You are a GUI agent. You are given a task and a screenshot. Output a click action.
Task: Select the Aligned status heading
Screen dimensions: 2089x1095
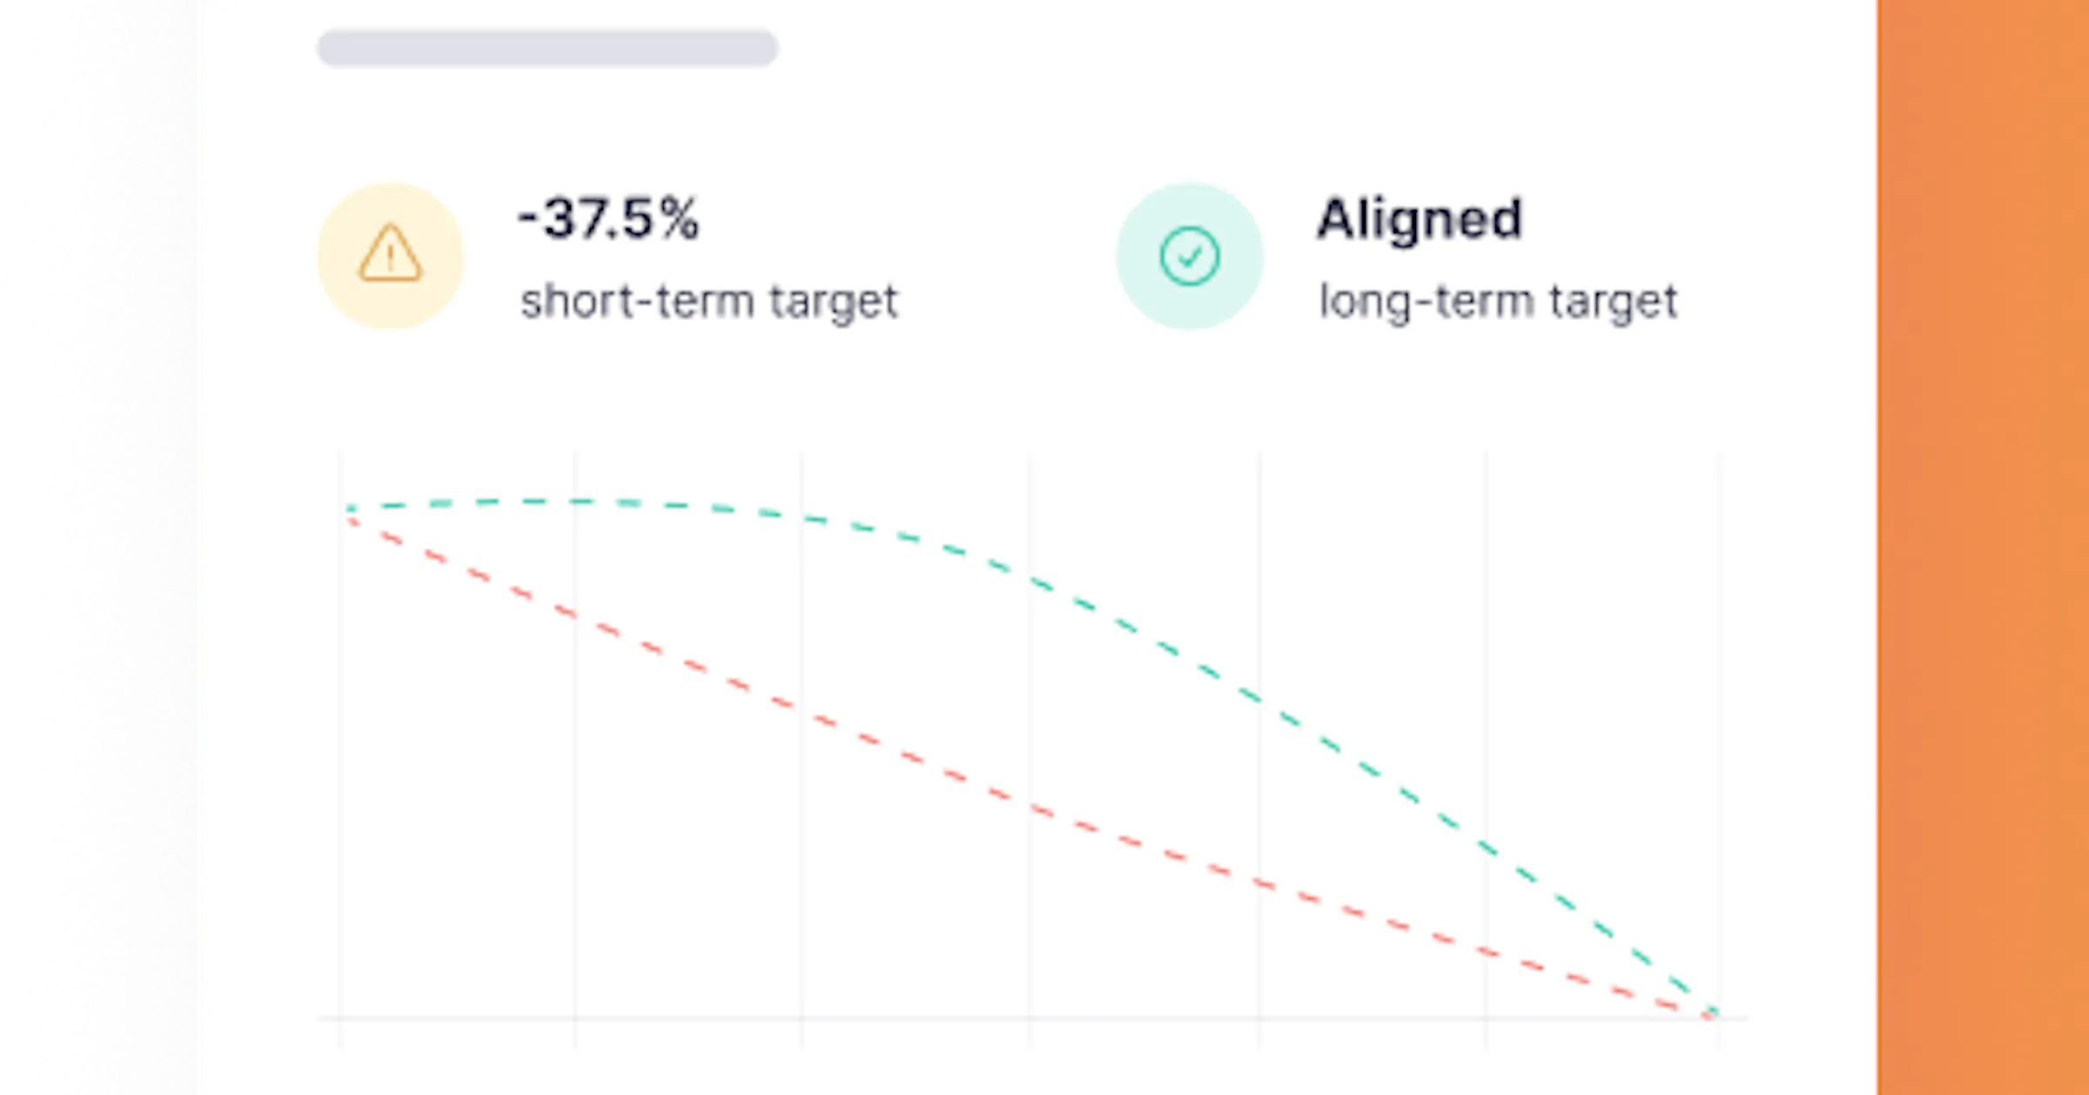1420,218
